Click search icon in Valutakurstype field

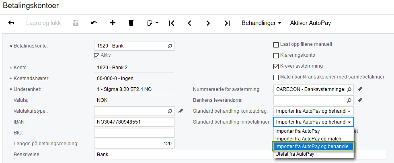tap(170, 111)
